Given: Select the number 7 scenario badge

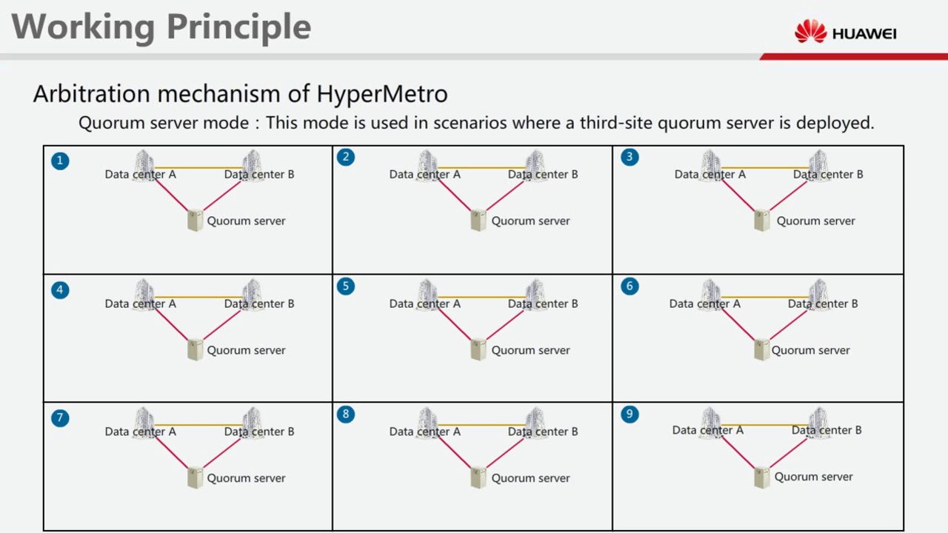Looking at the screenshot, I should pyautogui.click(x=60, y=418).
